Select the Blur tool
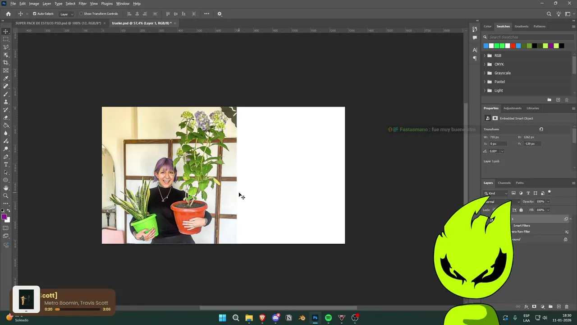The image size is (577, 325). point(6,133)
